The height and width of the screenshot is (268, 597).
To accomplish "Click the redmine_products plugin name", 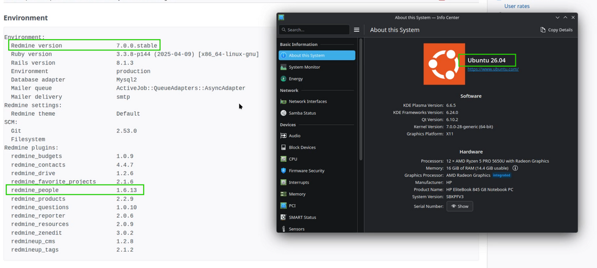I will pyautogui.click(x=38, y=199).
